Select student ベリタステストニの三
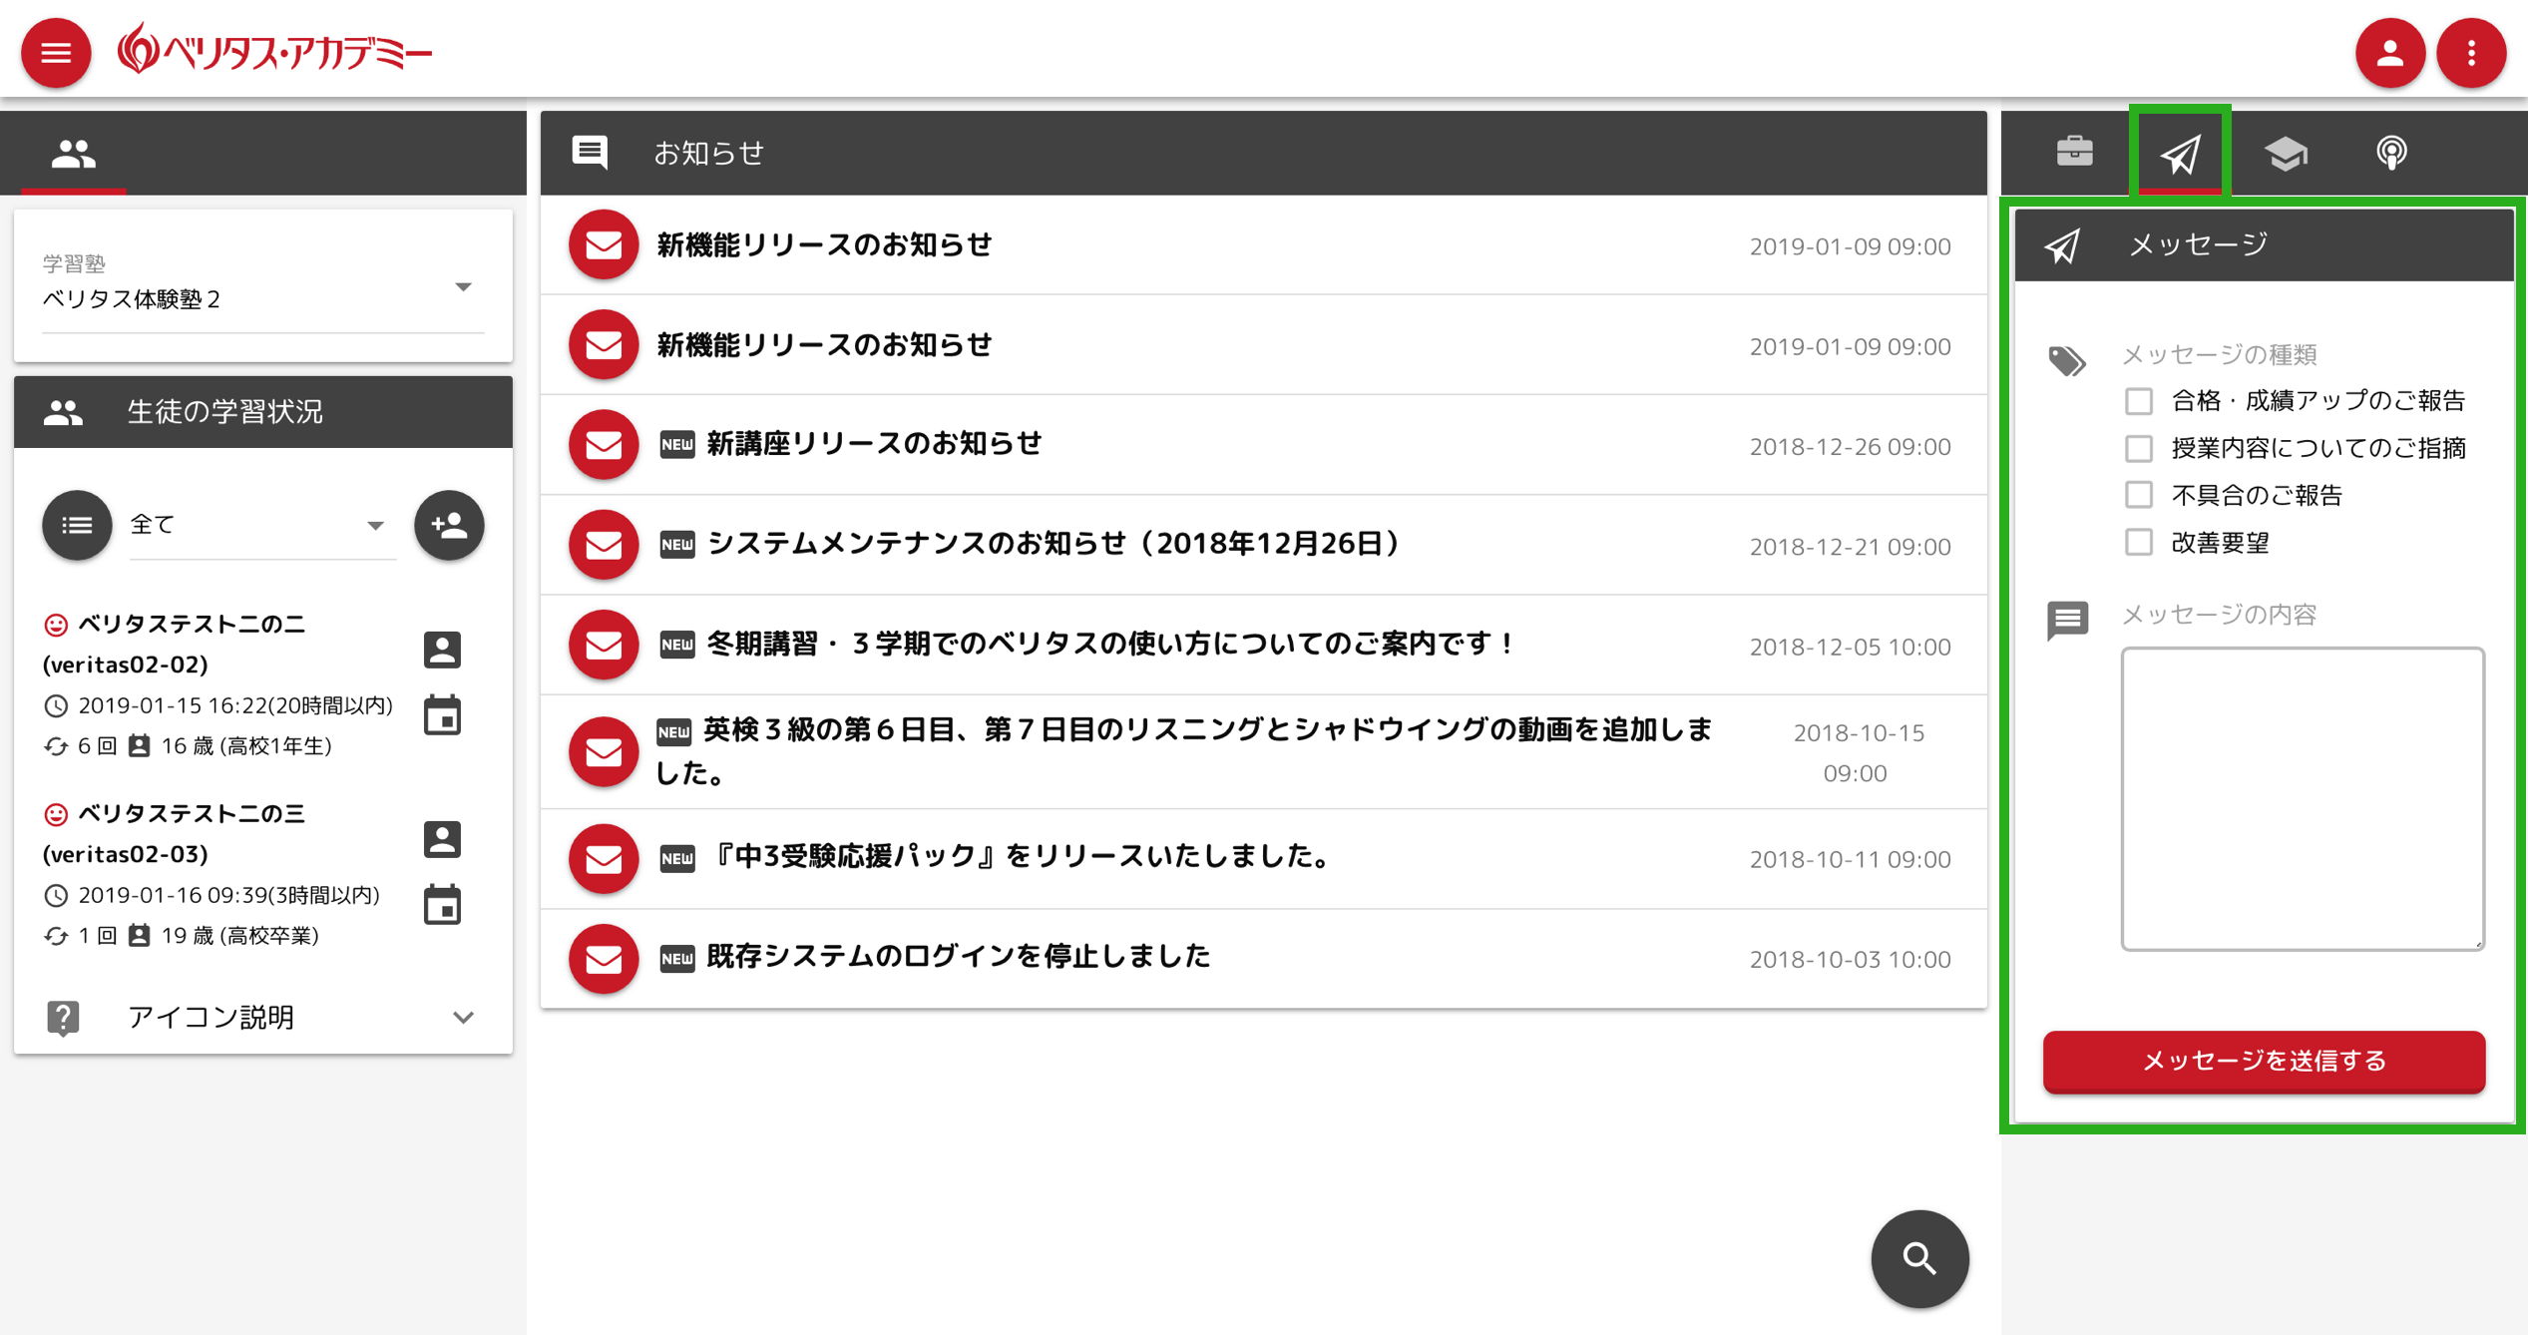The height and width of the screenshot is (1335, 2528). click(192, 814)
